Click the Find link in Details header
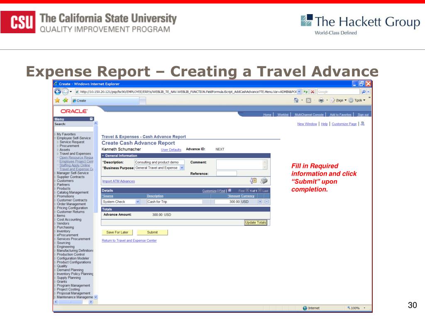Screen dimensions: 425x319 coord(222,191)
